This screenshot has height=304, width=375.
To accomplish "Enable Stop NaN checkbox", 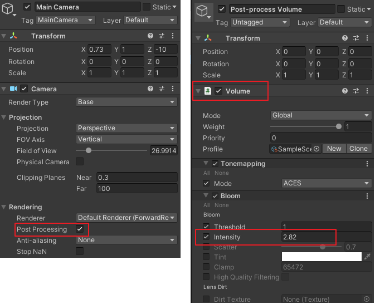I will pos(80,251).
